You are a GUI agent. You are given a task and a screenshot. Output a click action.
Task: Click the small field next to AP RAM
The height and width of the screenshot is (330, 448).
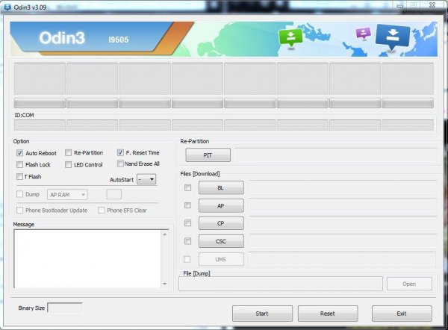click(114, 194)
